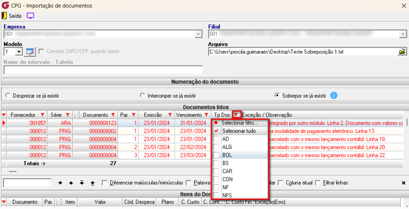Click Vencimento cell 22/02/2024
Viewport: 409px width, 209px height.
(193, 147)
